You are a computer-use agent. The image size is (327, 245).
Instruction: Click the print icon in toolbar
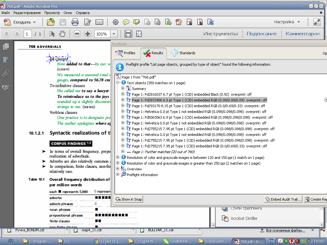75,22
